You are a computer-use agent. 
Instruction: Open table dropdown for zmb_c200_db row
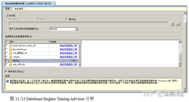tap(80, 65)
